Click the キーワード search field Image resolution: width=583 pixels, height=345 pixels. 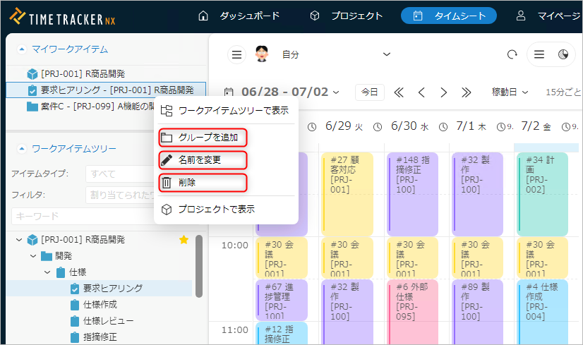click(x=81, y=216)
